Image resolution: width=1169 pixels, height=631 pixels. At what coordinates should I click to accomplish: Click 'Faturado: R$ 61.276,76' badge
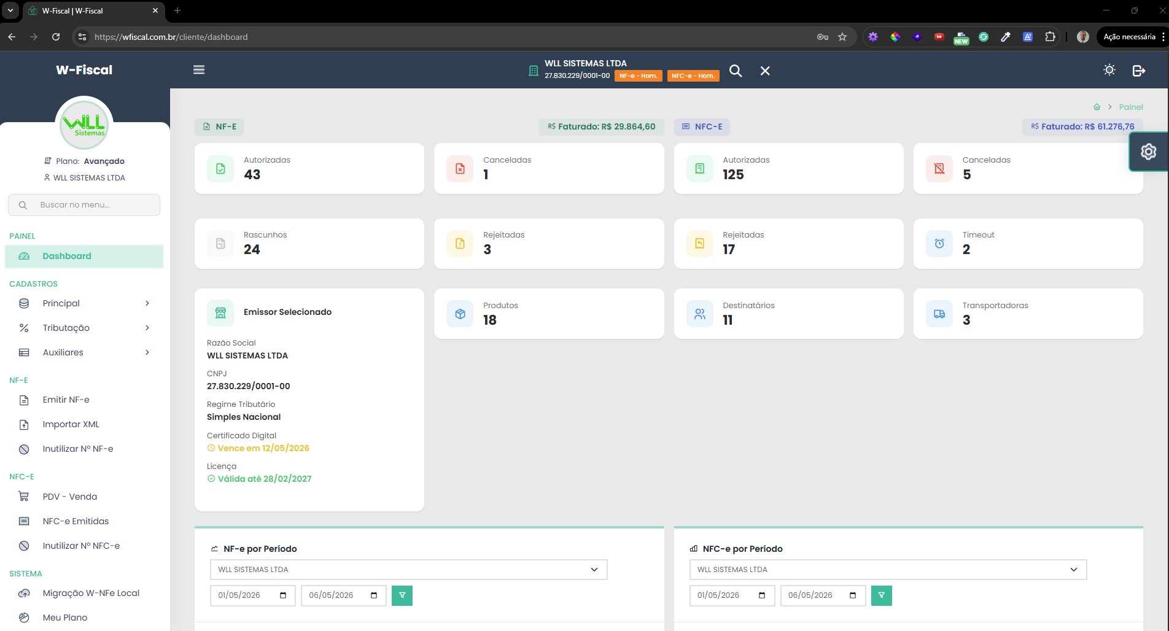click(1083, 127)
